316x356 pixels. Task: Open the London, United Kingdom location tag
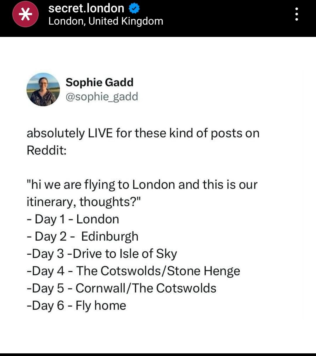[x=106, y=21]
